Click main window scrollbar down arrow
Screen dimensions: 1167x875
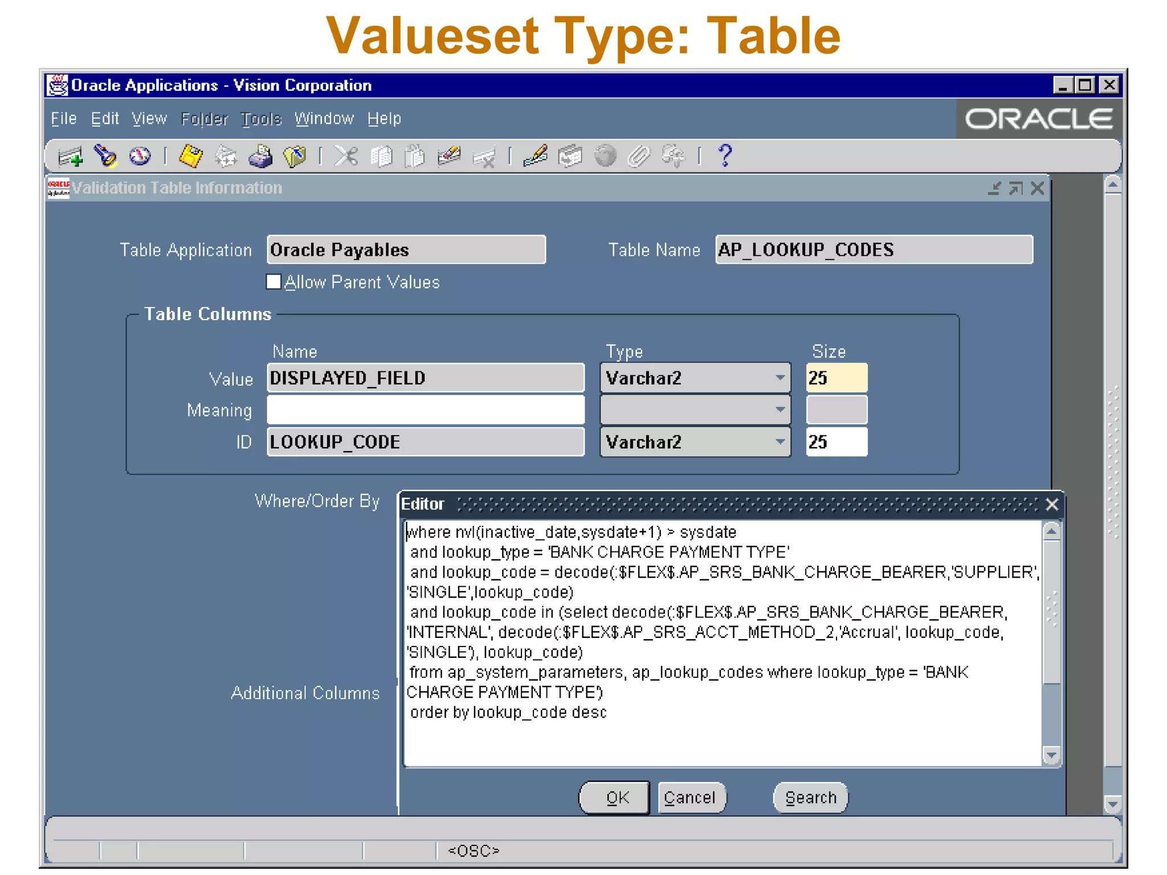click(1112, 804)
